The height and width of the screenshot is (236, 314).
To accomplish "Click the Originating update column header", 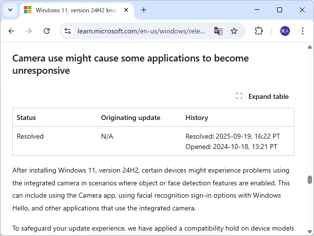I will (131, 118).
